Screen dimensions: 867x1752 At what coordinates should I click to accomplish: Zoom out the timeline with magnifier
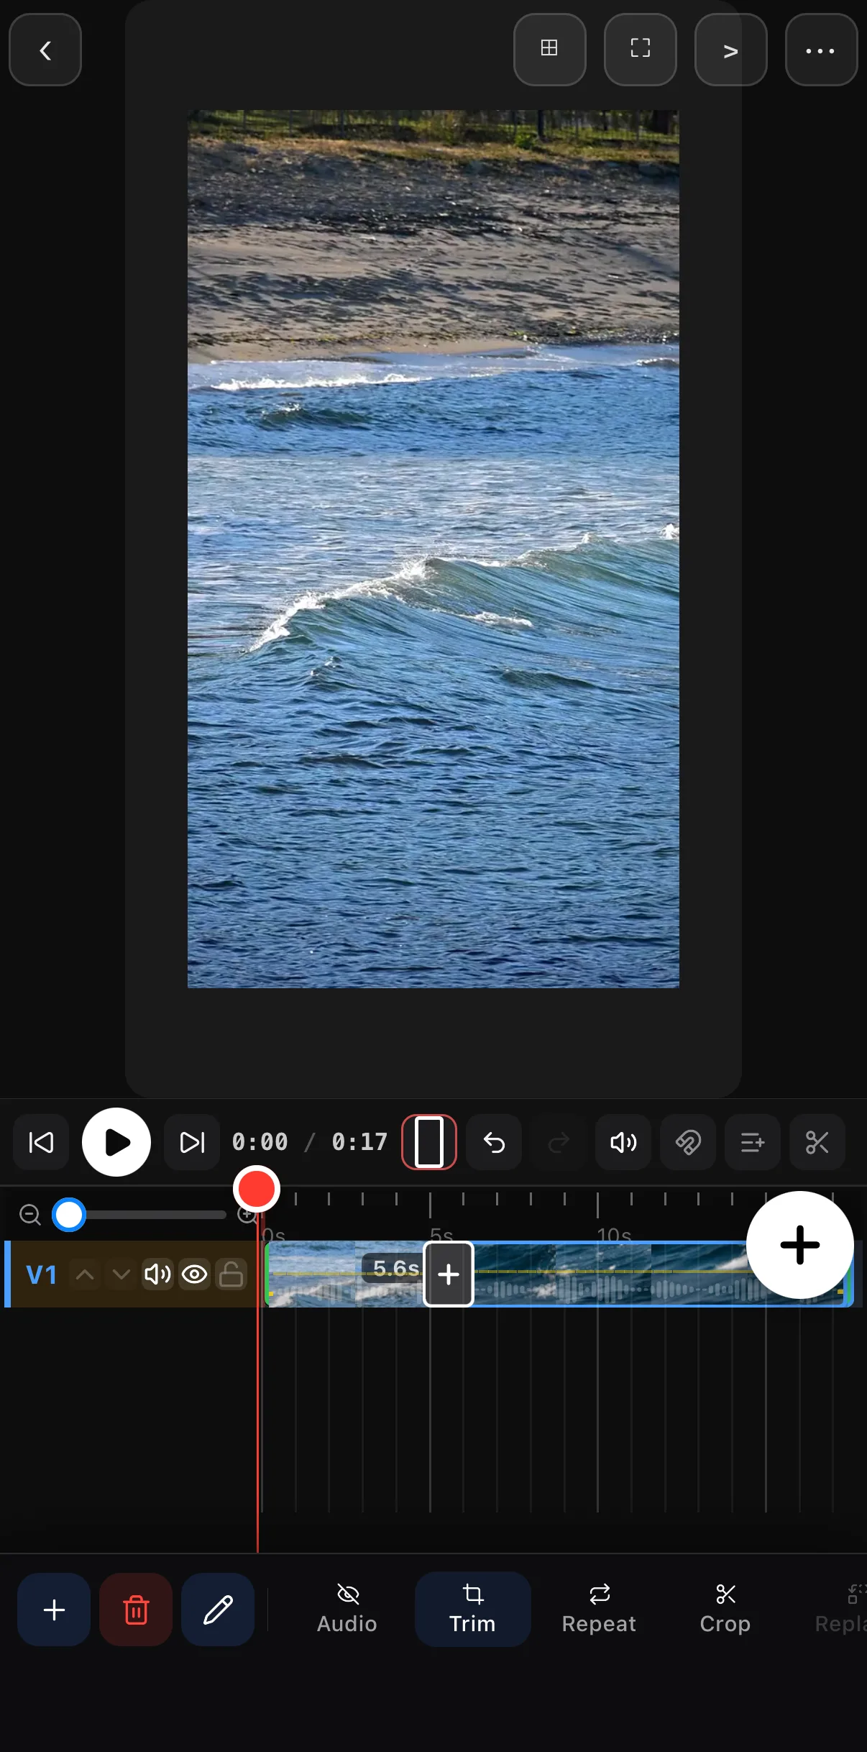coord(30,1215)
